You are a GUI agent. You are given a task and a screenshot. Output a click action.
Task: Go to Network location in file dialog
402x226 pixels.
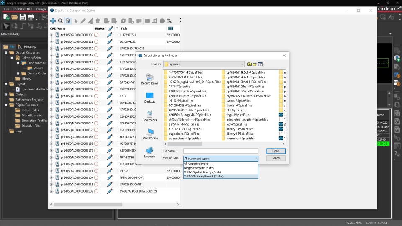[x=149, y=152]
